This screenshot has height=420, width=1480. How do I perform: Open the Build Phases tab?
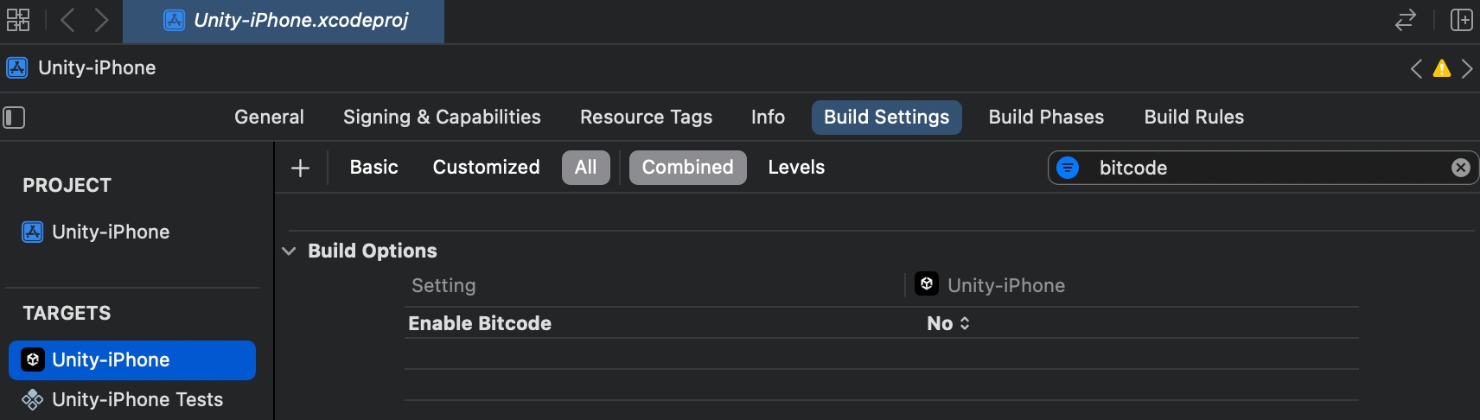[x=1046, y=118]
